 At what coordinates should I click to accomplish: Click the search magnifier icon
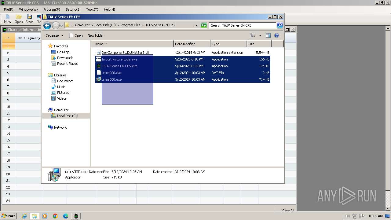pyautogui.click(x=280, y=25)
